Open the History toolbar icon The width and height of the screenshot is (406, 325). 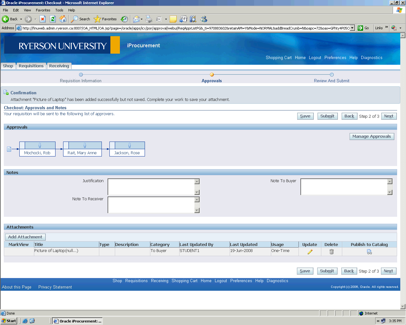click(124, 19)
